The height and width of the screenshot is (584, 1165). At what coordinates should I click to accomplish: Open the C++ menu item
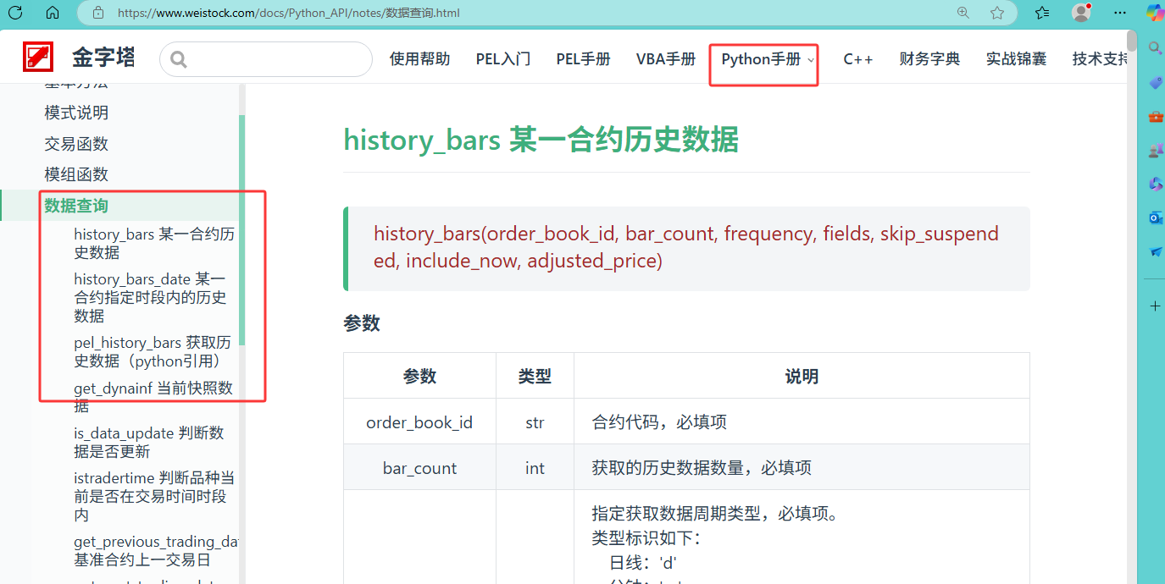click(x=857, y=59)
